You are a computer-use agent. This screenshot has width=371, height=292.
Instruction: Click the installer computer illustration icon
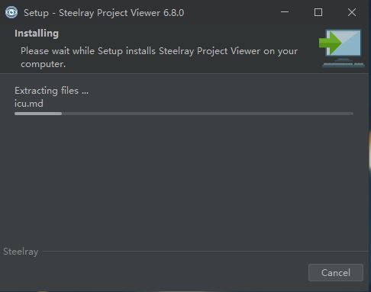click(342, 48)
